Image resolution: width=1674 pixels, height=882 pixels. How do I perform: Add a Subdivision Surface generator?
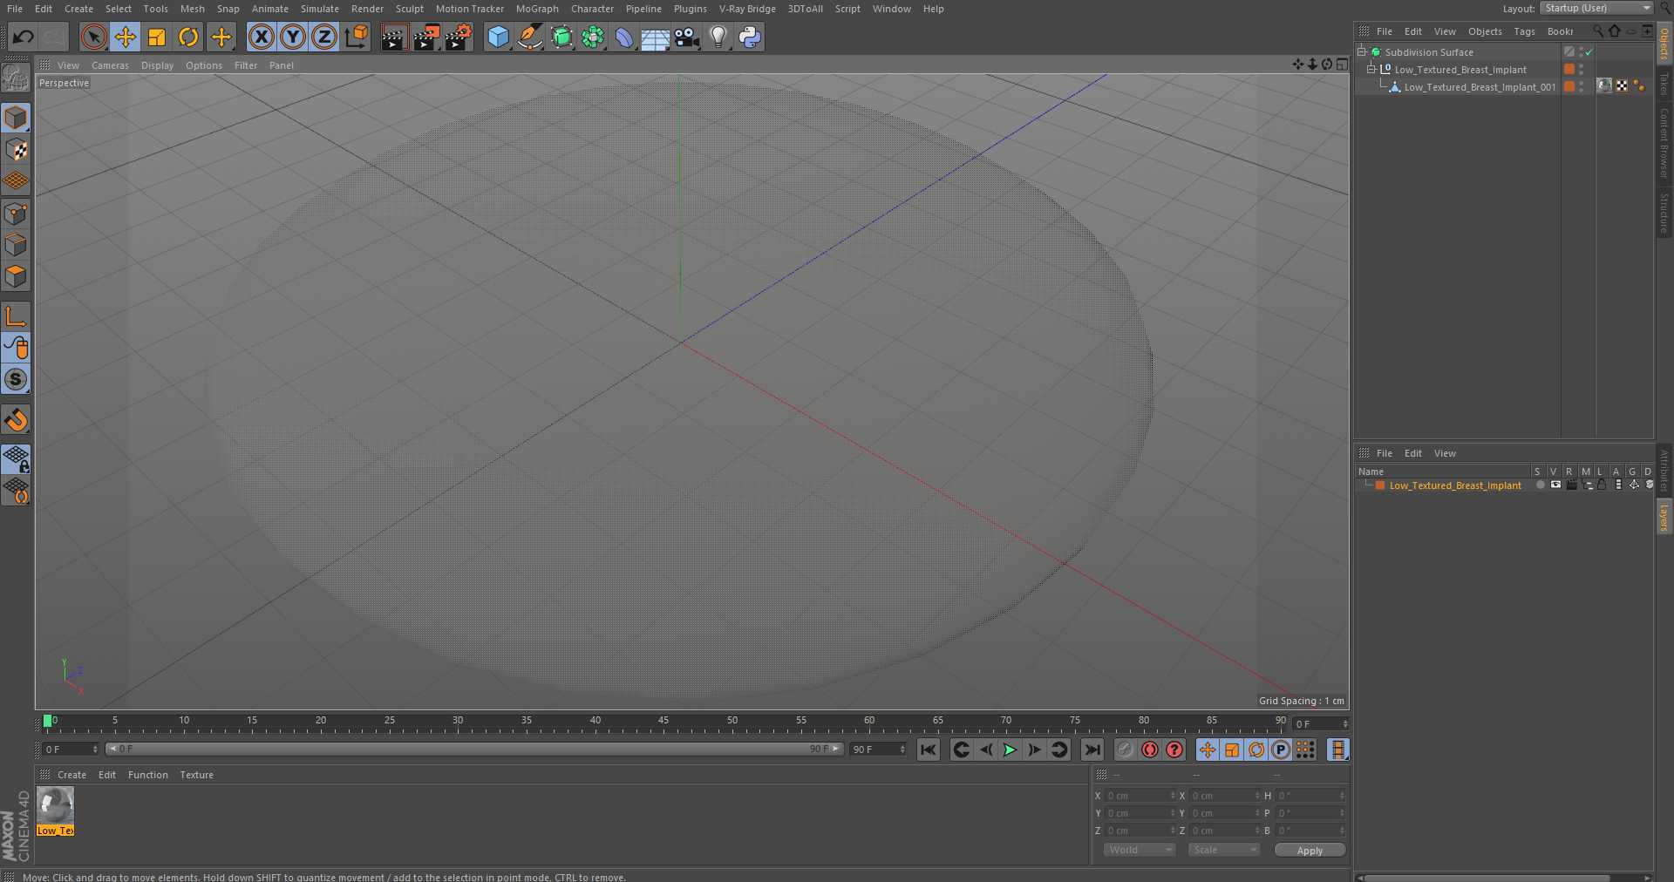pyautogui.click(x=561, y=37)
